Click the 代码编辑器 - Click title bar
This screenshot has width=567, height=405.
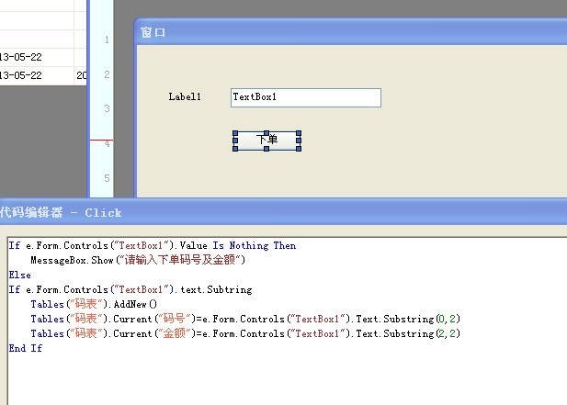tap(283, 212)
